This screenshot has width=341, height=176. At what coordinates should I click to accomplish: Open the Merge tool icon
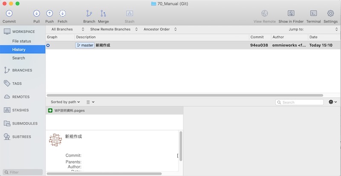(103, 14)
